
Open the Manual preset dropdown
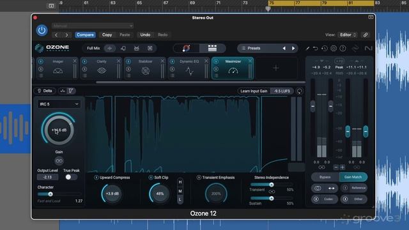[x=93, y=26]
